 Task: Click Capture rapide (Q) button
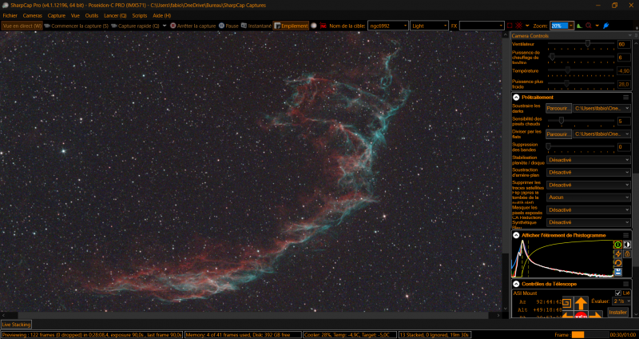point(135,26)
